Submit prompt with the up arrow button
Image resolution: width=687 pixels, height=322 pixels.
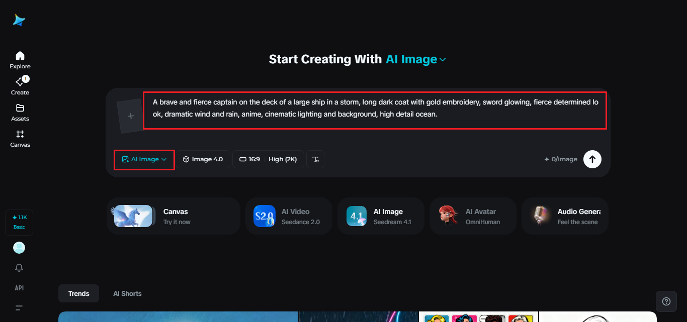point(592,159)
